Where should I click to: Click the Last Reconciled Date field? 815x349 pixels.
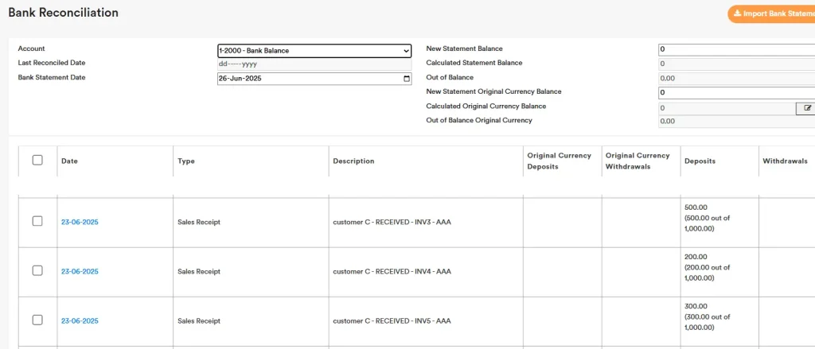[x=314, y=64]
